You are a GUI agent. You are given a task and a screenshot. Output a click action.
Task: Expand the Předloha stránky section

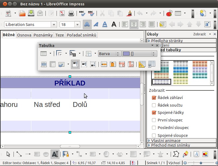pos(181,41)
